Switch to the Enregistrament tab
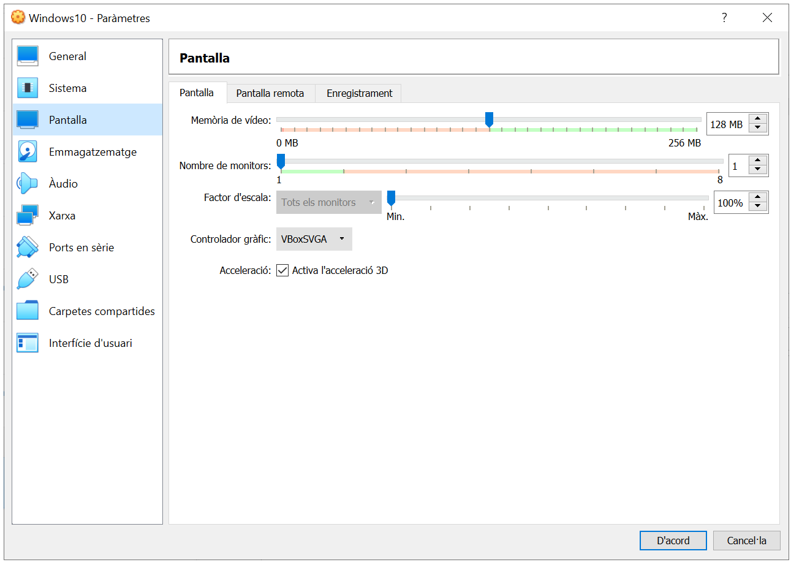This screenshot has height=562, width=791. tap(359, 94)
